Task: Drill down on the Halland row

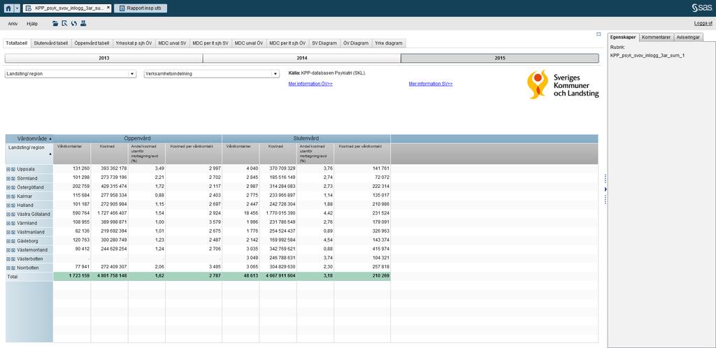Action: (13, 205)
